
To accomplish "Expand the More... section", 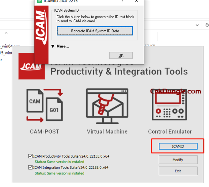I will pyautogui.click(x=60, y=46).
